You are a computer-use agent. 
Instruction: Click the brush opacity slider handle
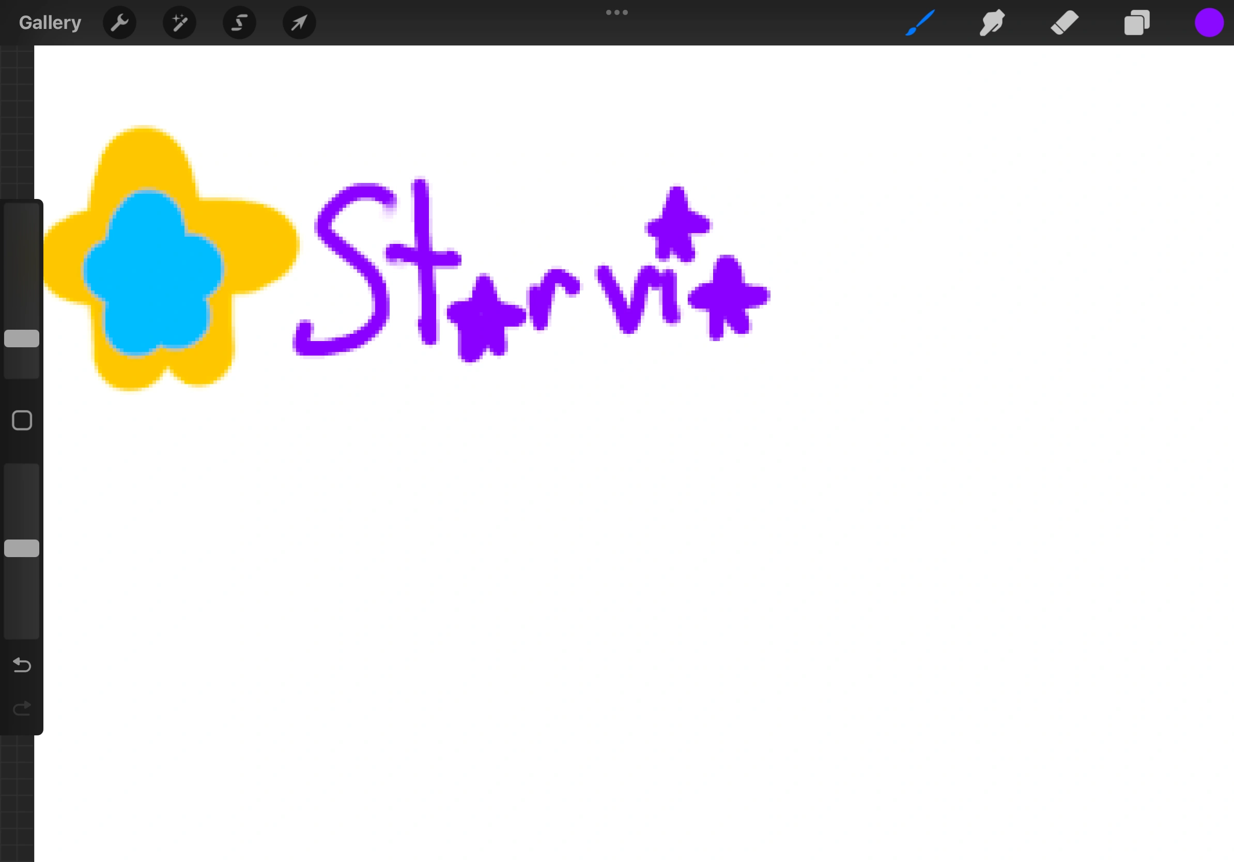click(22, 548)
